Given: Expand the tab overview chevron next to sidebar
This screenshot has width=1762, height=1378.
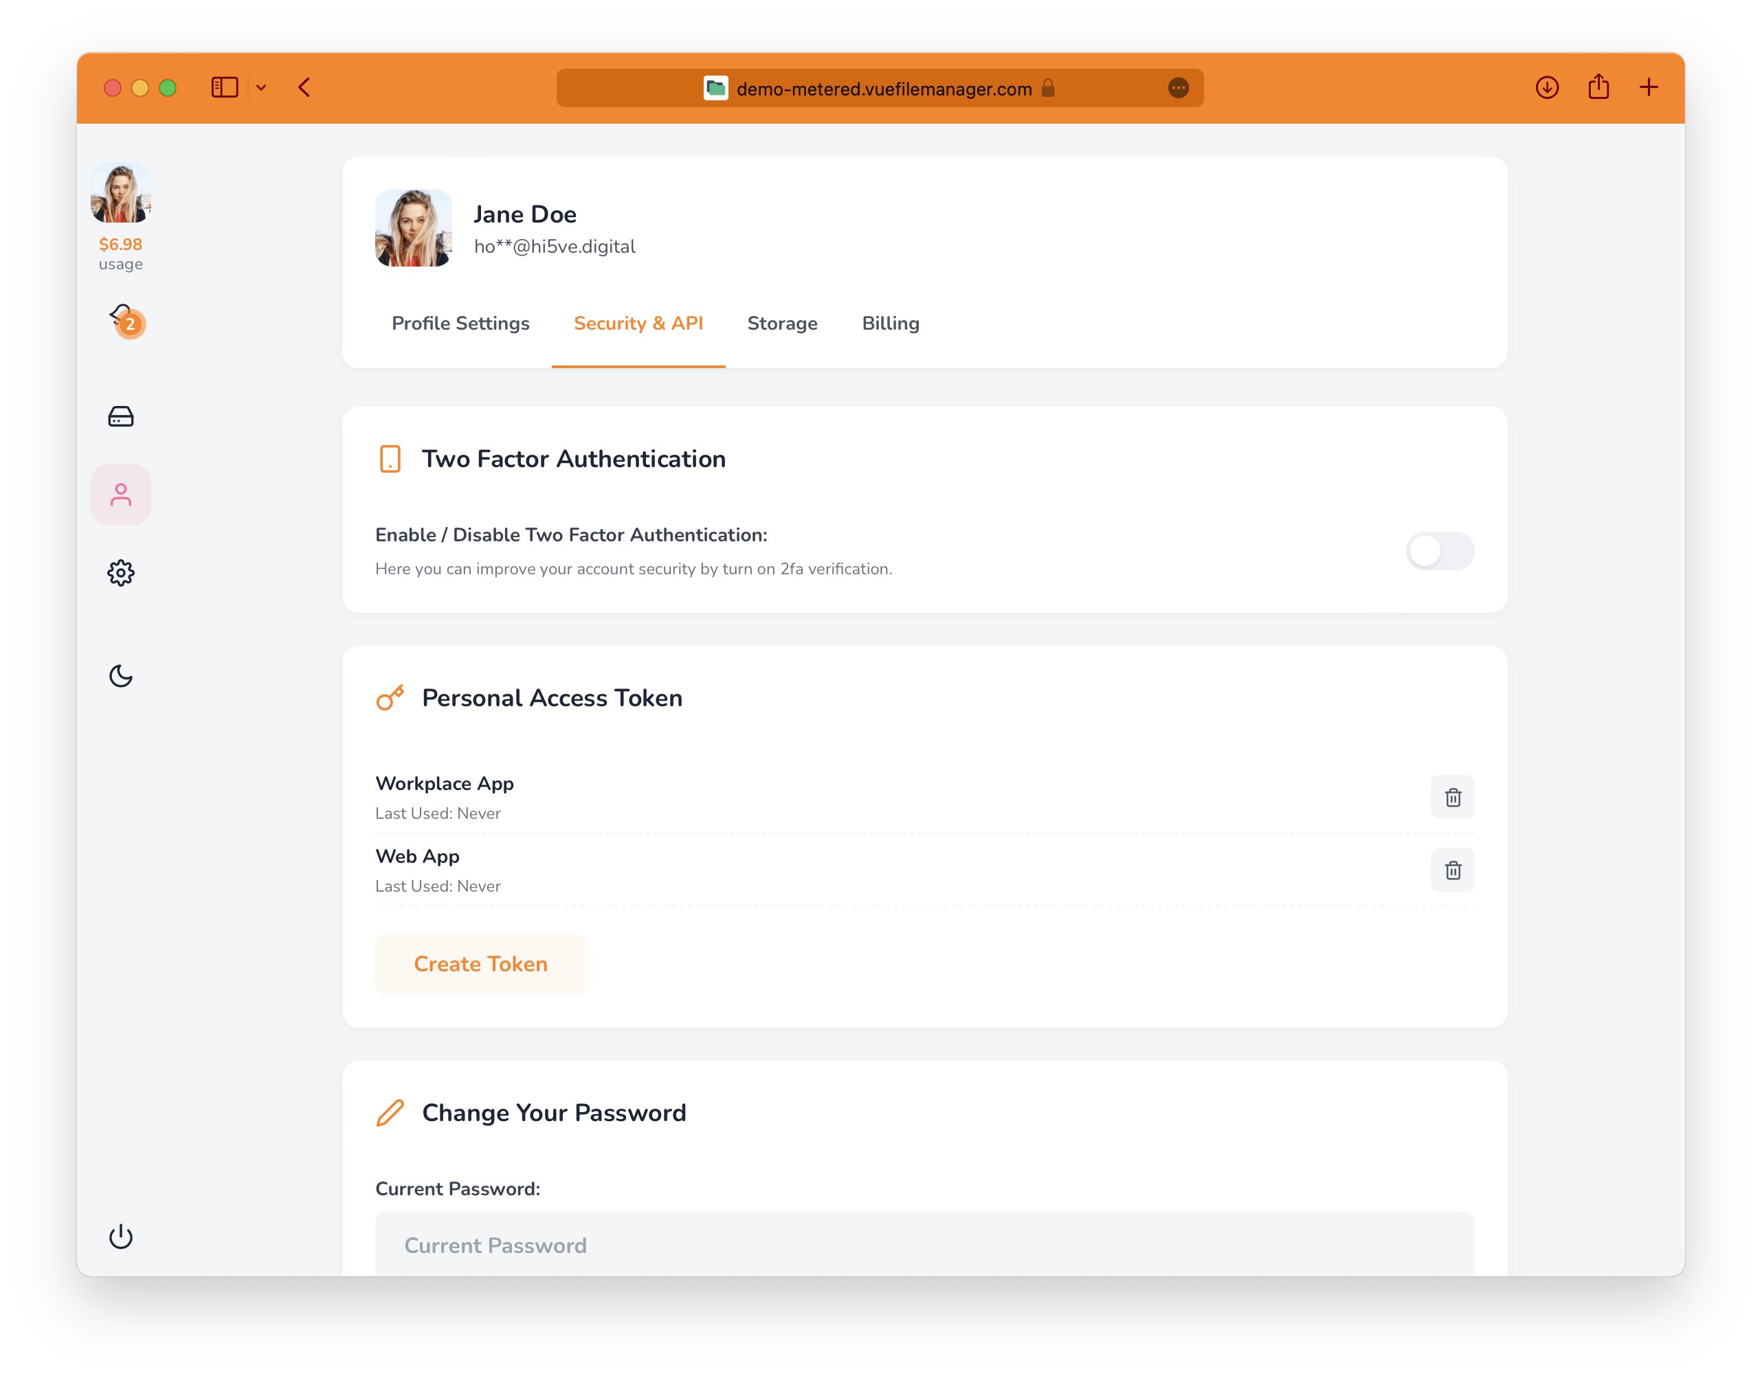Looking at the screenshot, I should pos(260,87).
